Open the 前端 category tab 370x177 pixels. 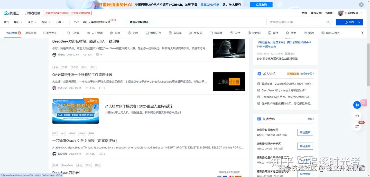115,33
